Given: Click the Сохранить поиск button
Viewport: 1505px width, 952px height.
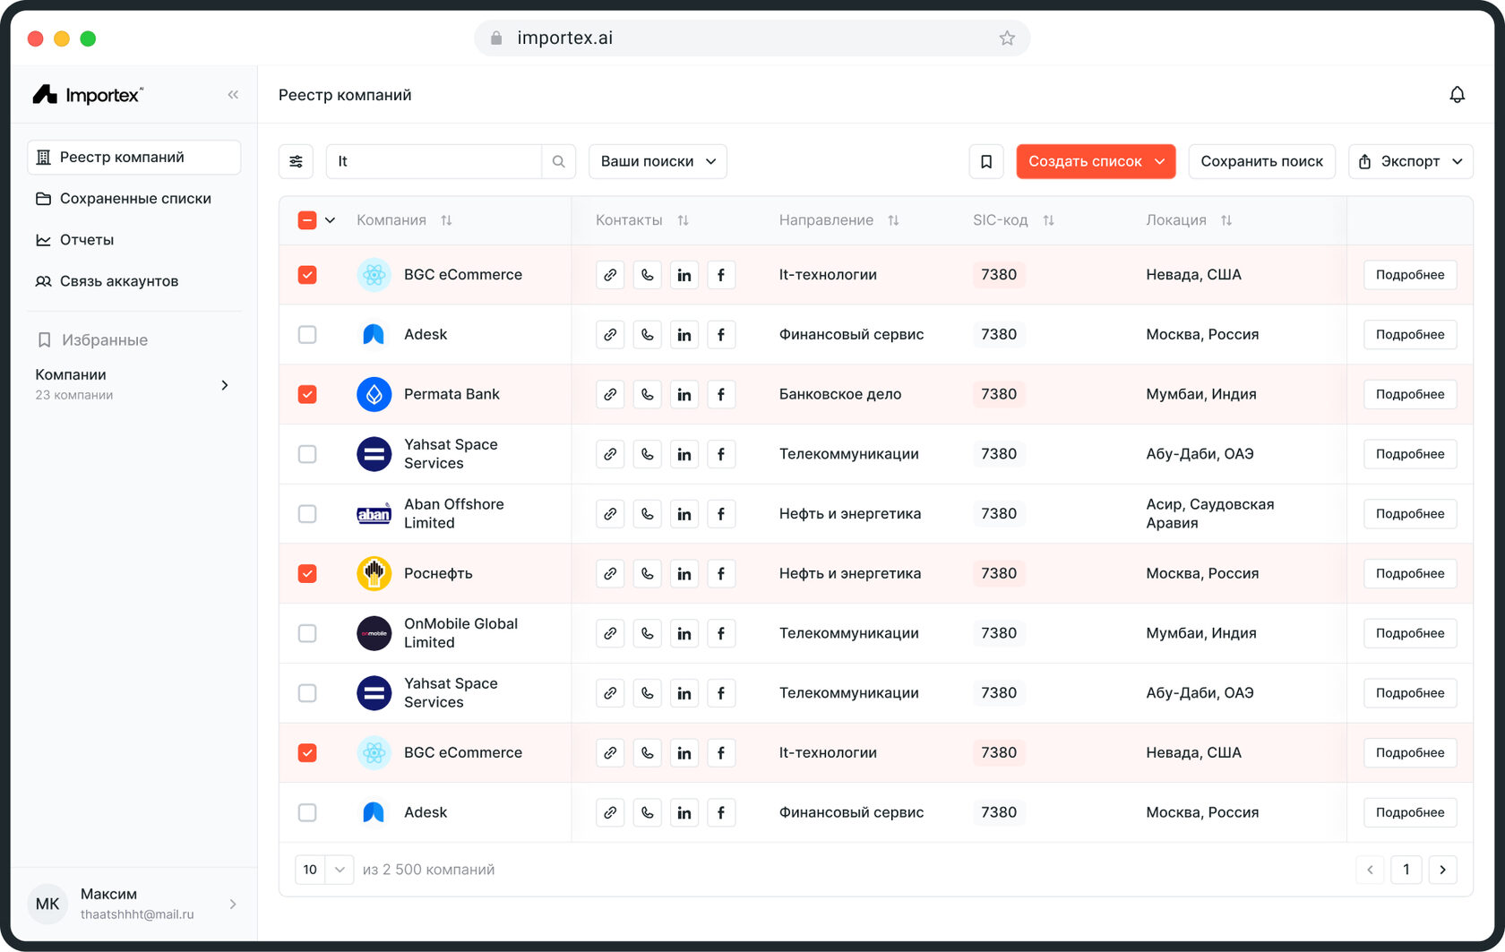Looking at the screenshot, I should 1261,161.
